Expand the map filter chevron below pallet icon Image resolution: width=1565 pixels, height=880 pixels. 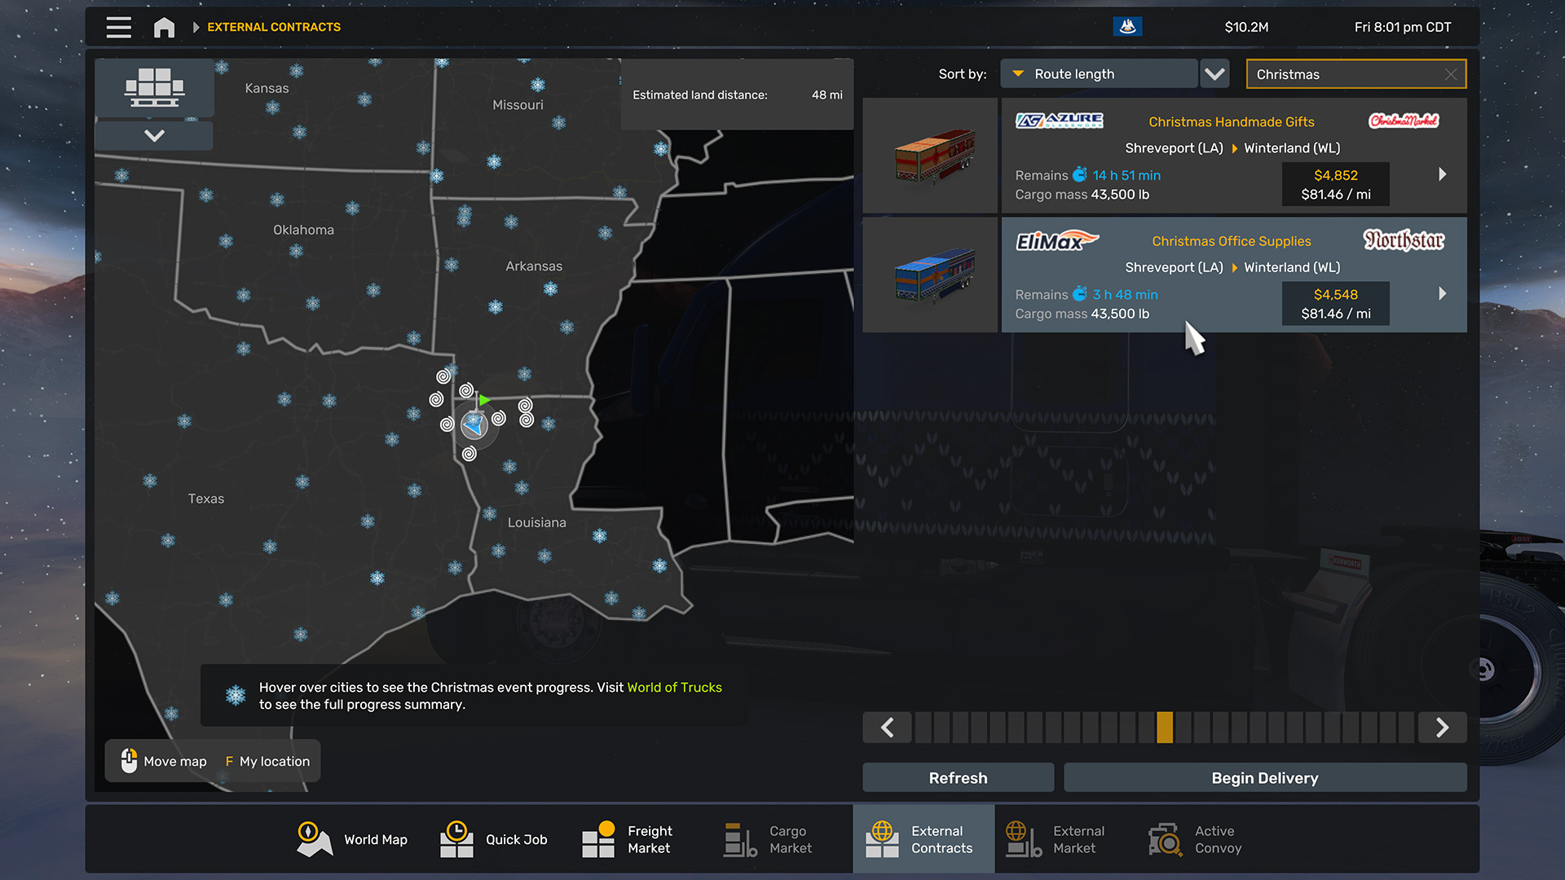(x=154, y=135)
